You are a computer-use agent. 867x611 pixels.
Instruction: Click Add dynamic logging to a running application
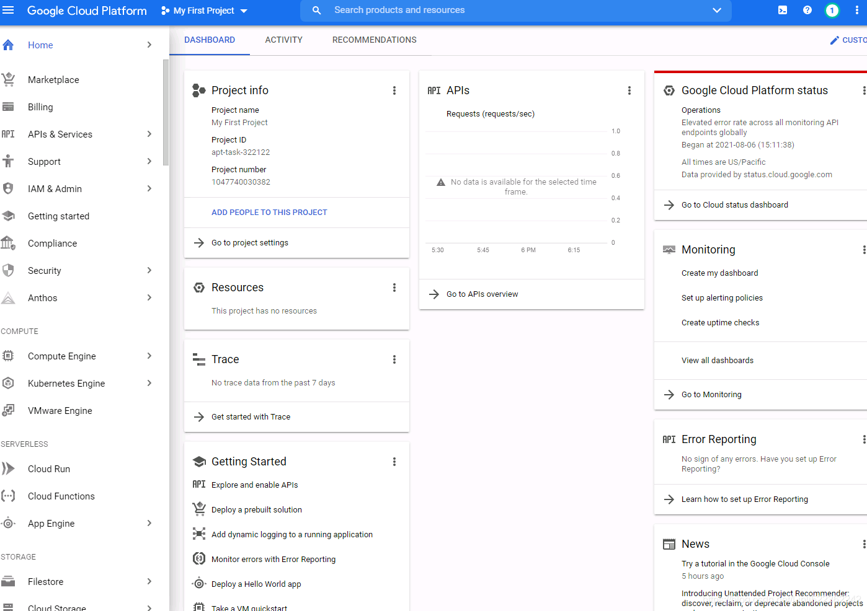pos(292,535)
